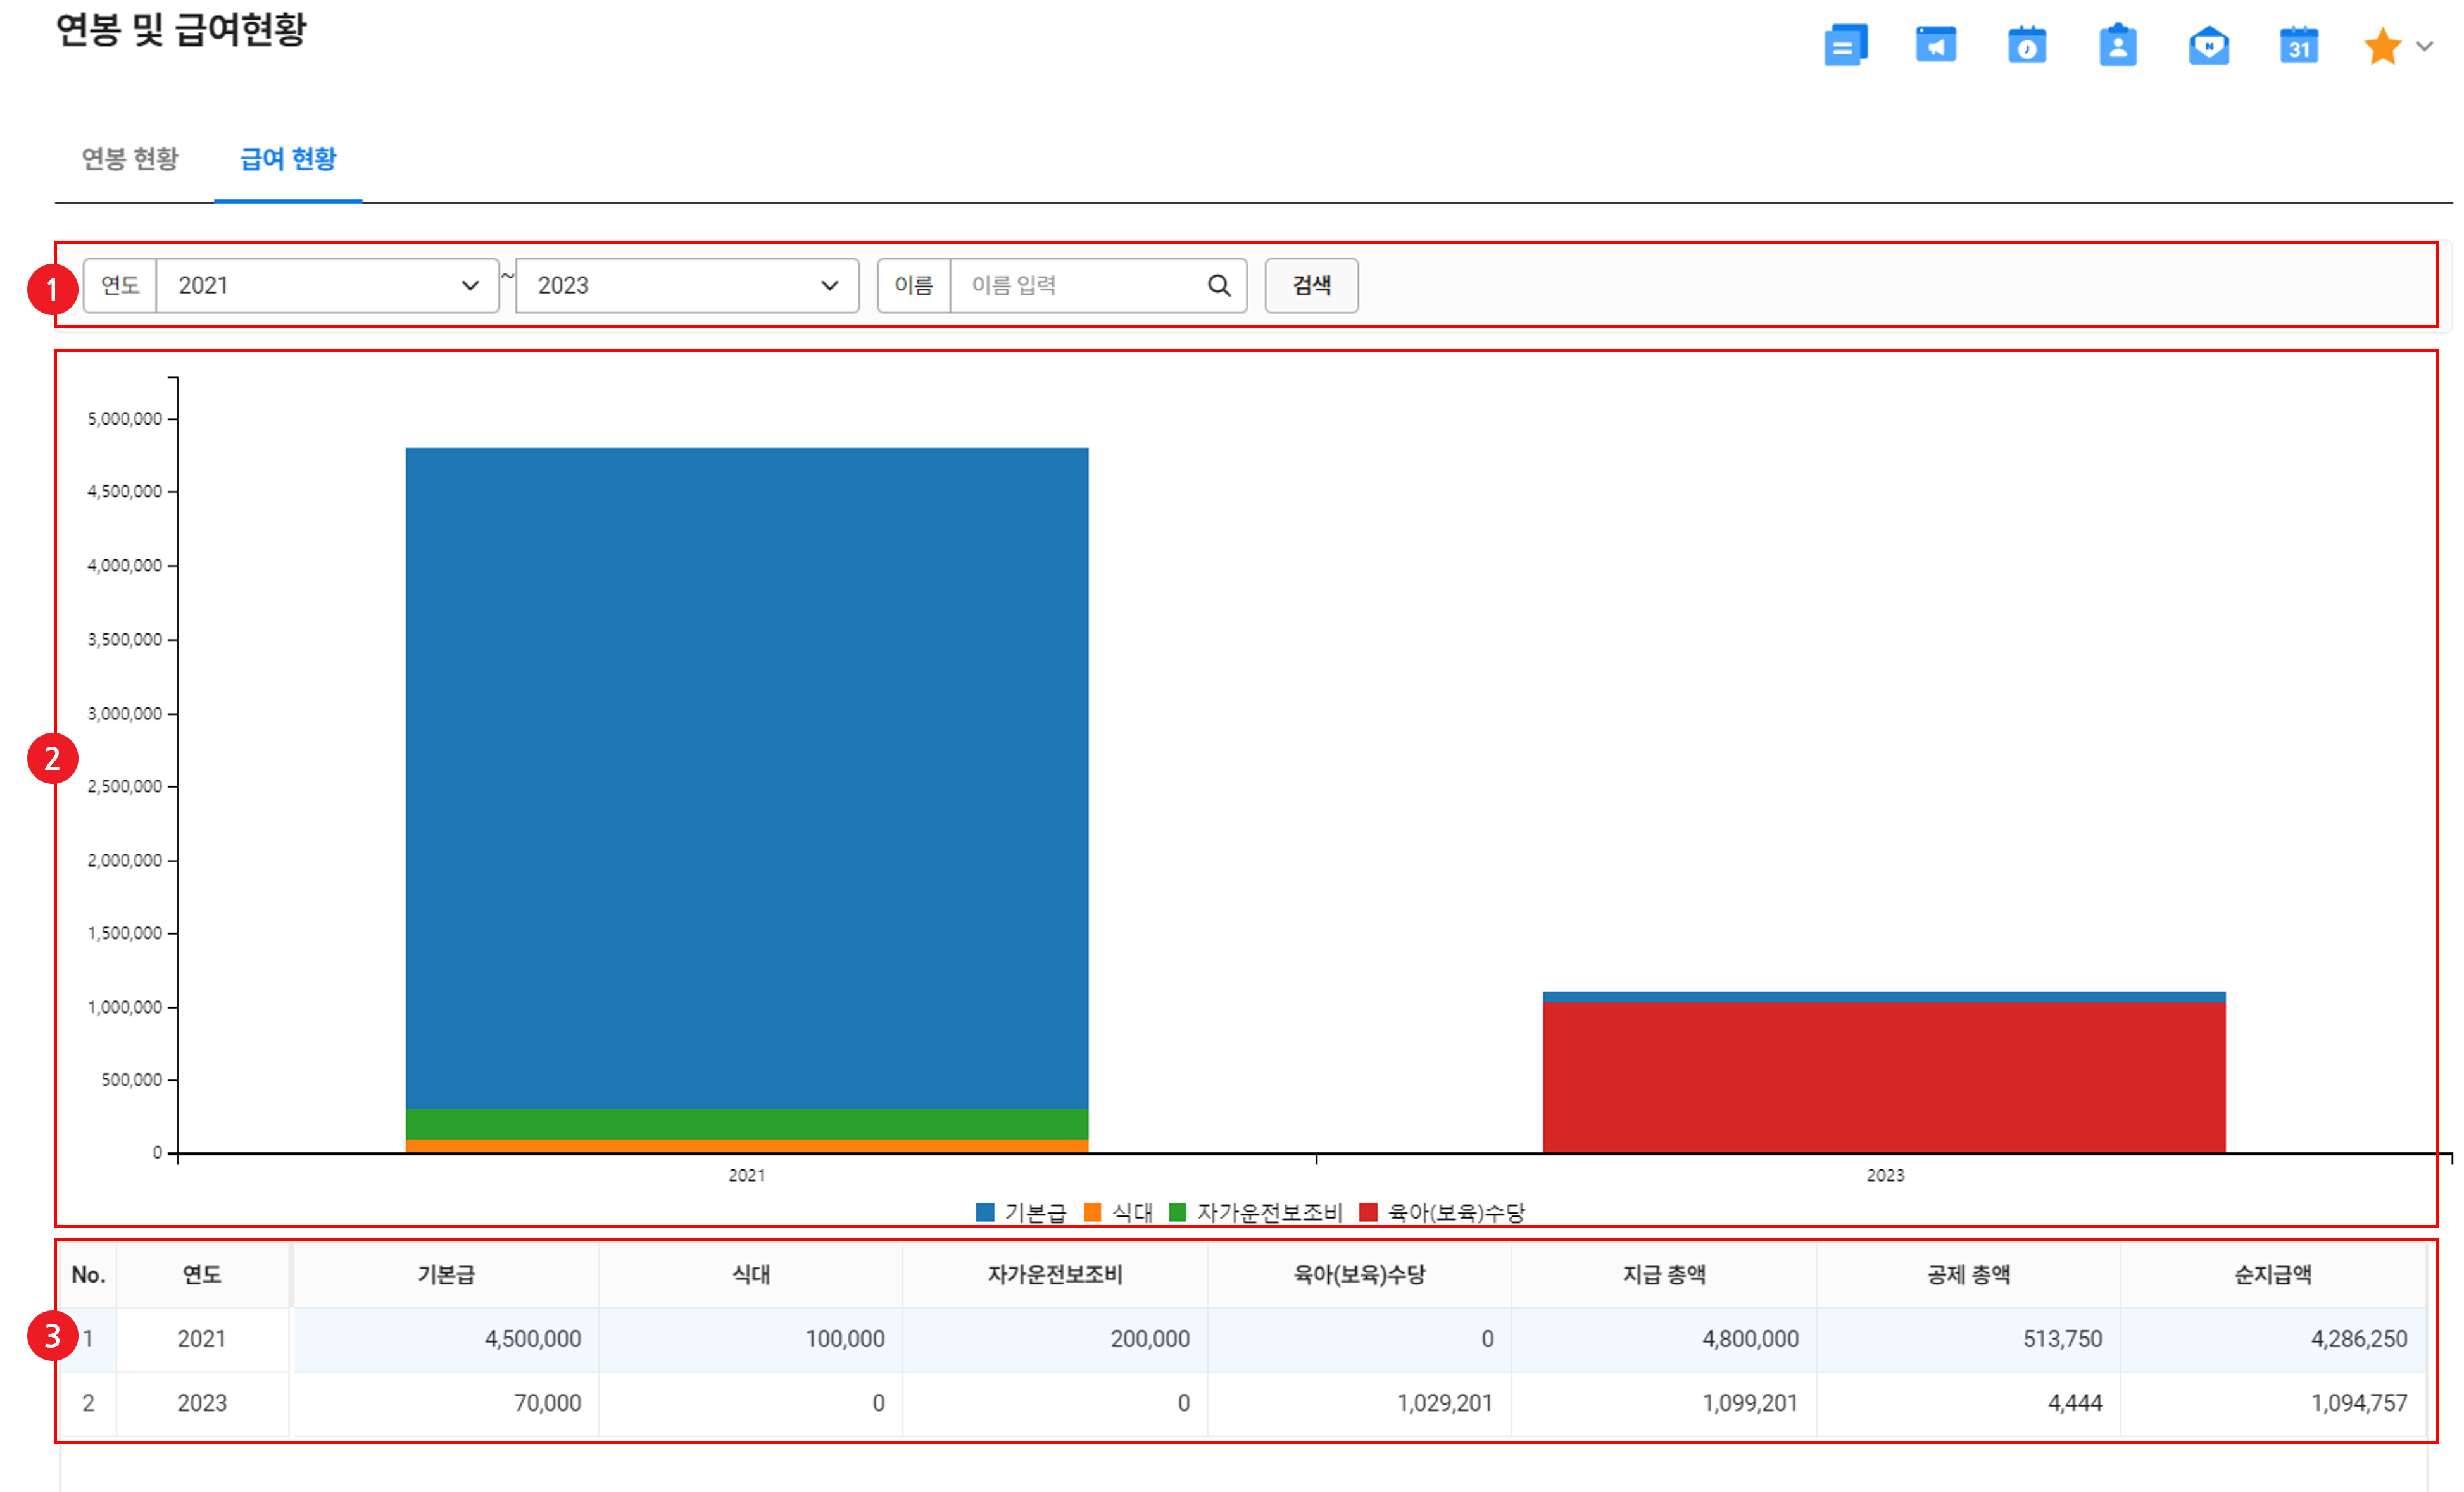The width and height of the screenshot is (2464, 1492).
Task: Click the 4,444 공제 총액 cell
Action: (1969, 1403)
